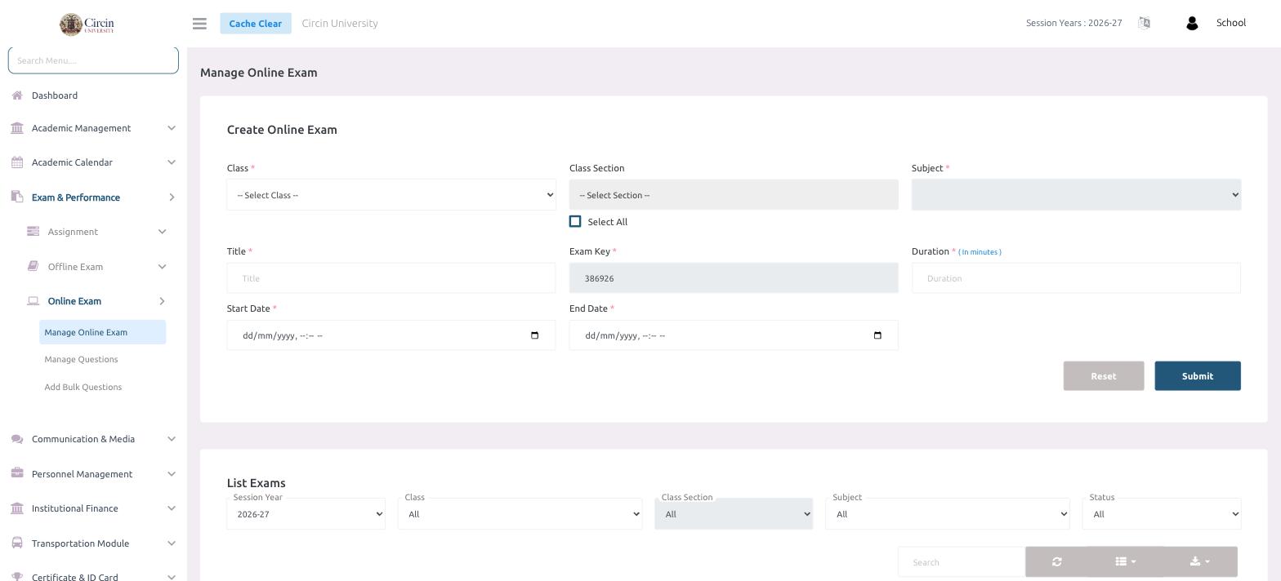Click the Personnel Management briefcase icon
1281x581 pixels.
click(x=17, y=473)
